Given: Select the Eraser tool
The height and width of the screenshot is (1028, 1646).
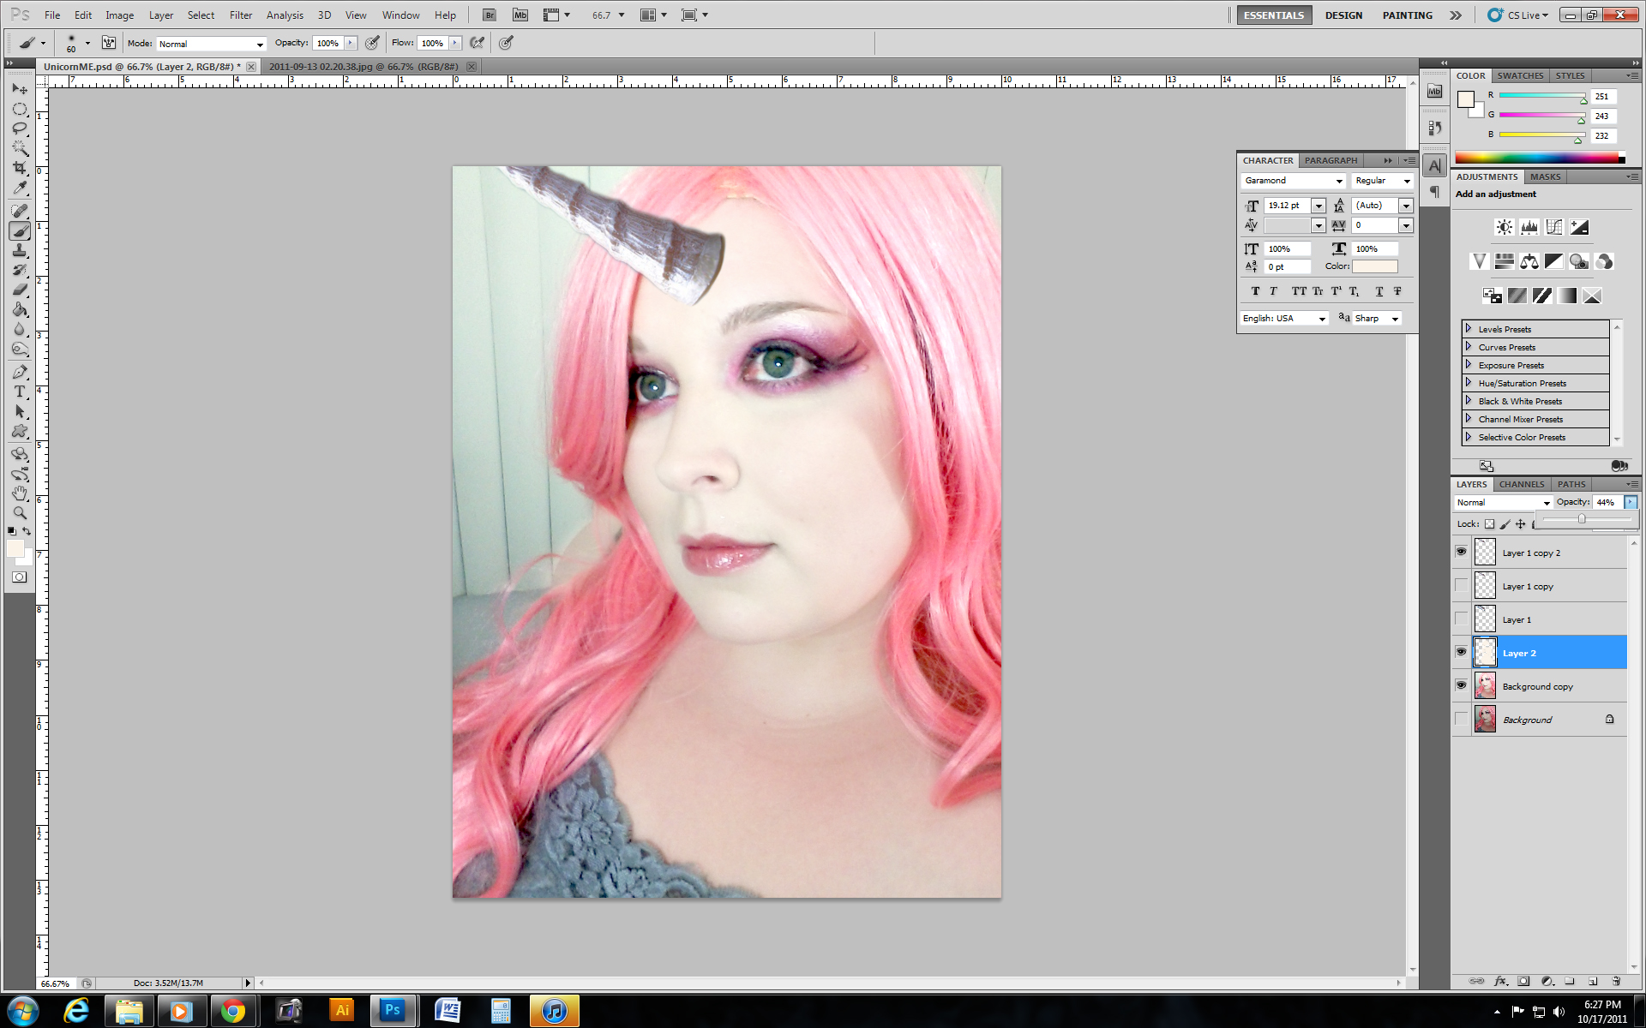Looking at the screenshot, I should click(20, 290).
